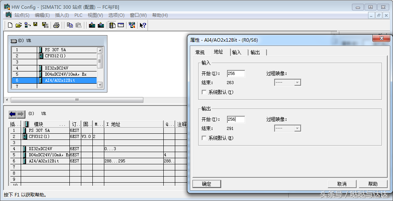Image resolution: width=393 pixels, height=201 pixels.
Task: Click horizontal scrollbar left arrow
Action: click(7, 100)
